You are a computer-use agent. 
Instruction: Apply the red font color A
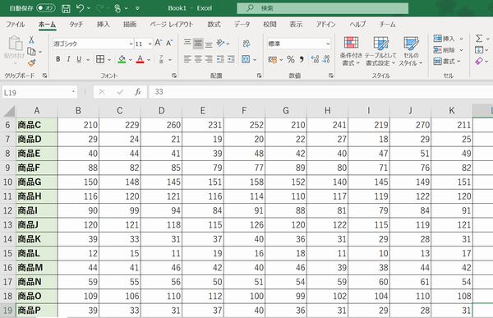point(140,59)
